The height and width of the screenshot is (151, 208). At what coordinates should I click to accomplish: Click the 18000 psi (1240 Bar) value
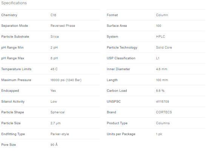[x=66, y=80]
